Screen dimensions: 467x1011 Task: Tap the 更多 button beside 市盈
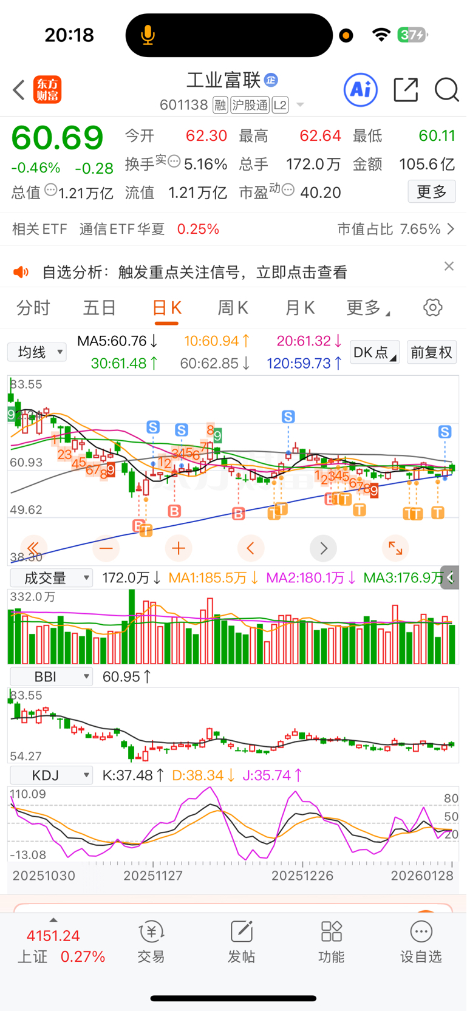click(432, 192)
